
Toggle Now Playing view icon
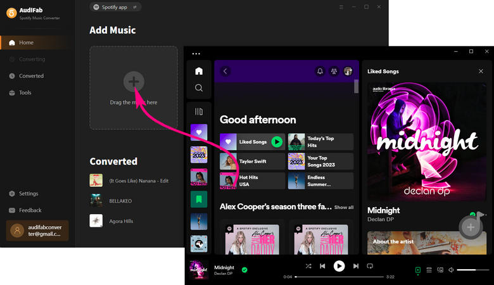418,270
